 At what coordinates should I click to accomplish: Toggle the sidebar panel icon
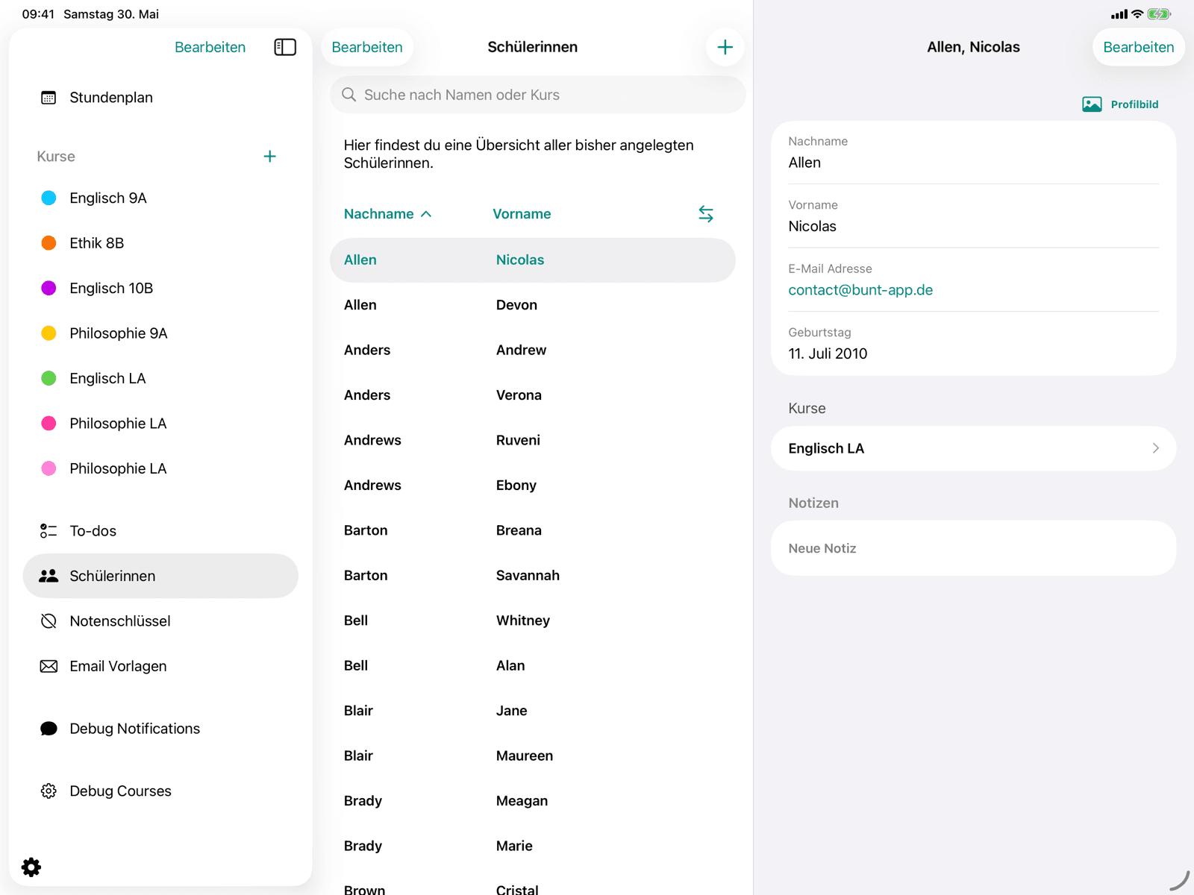285,47
